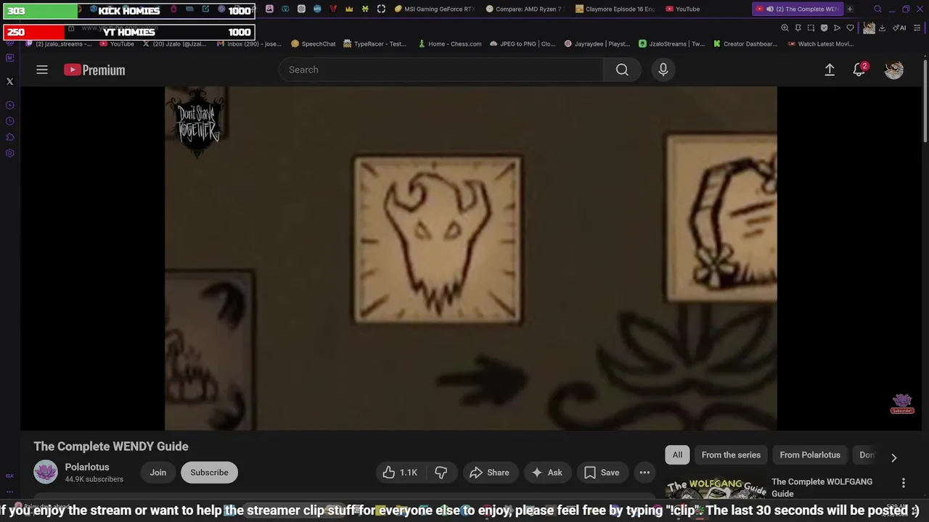The width and height of the screenshot is (929, 522).
Task: Open the browser AI assistant button
Action: 899,28
